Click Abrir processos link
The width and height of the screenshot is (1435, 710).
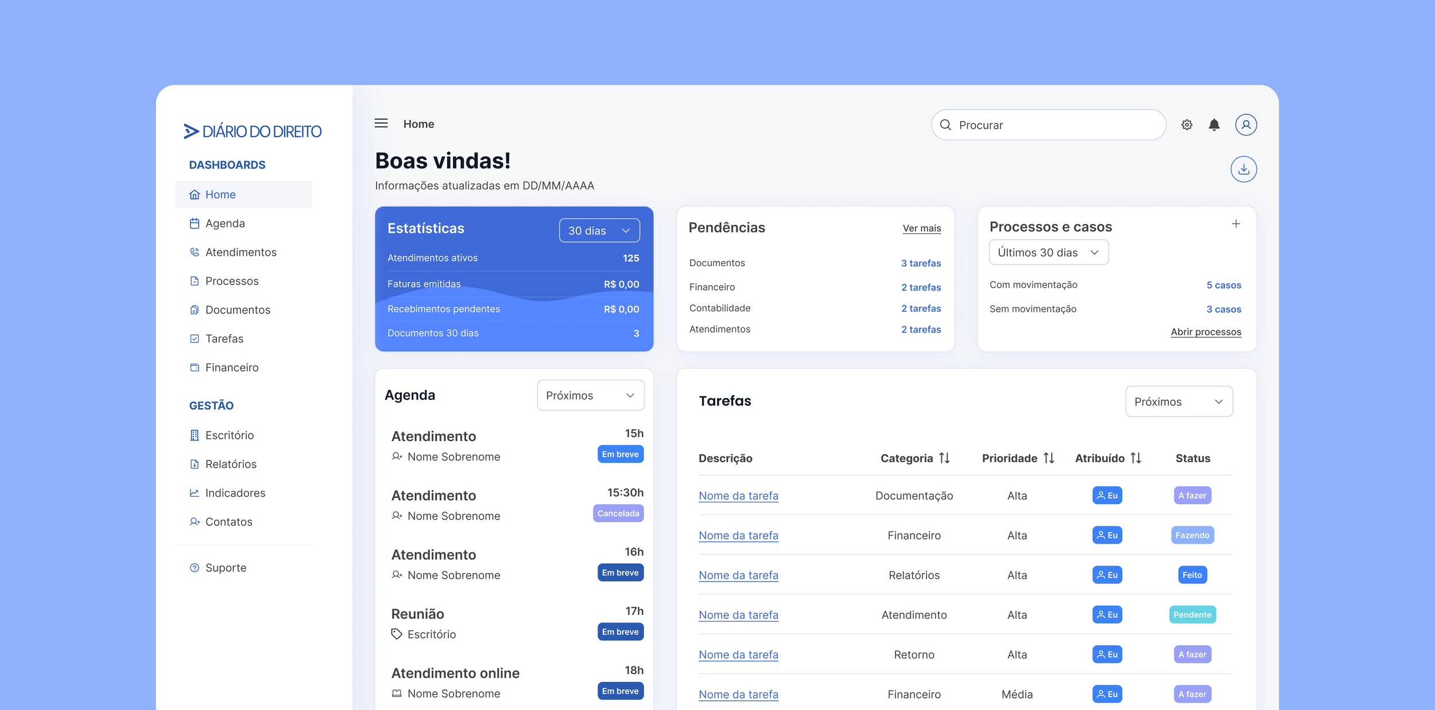coord(1205,332)
